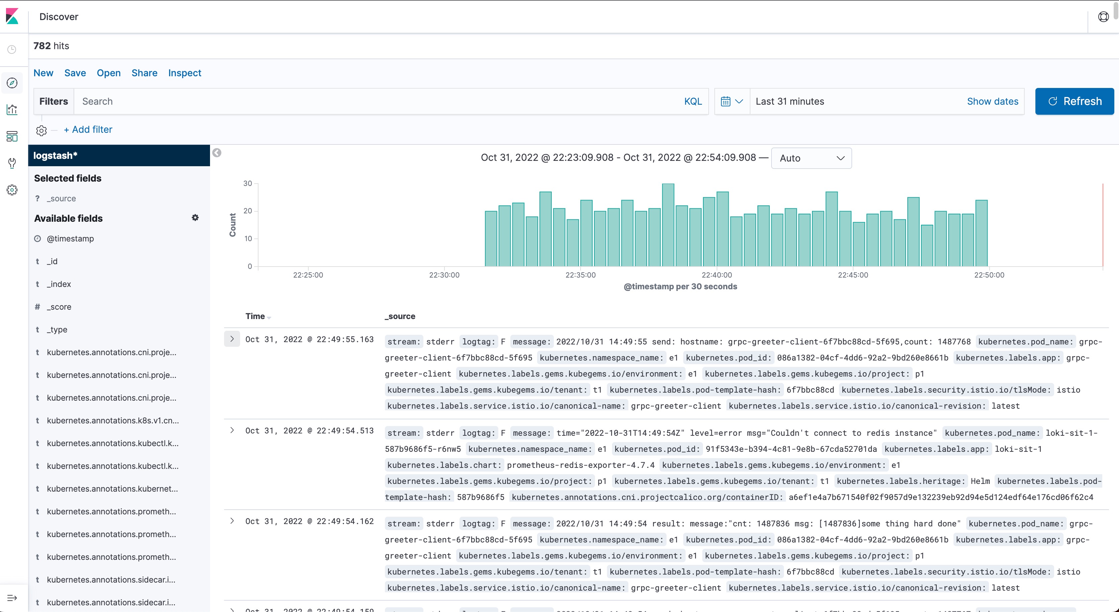Click Show dates link
The image size is (1119, 612).
[x=992, y=102]
